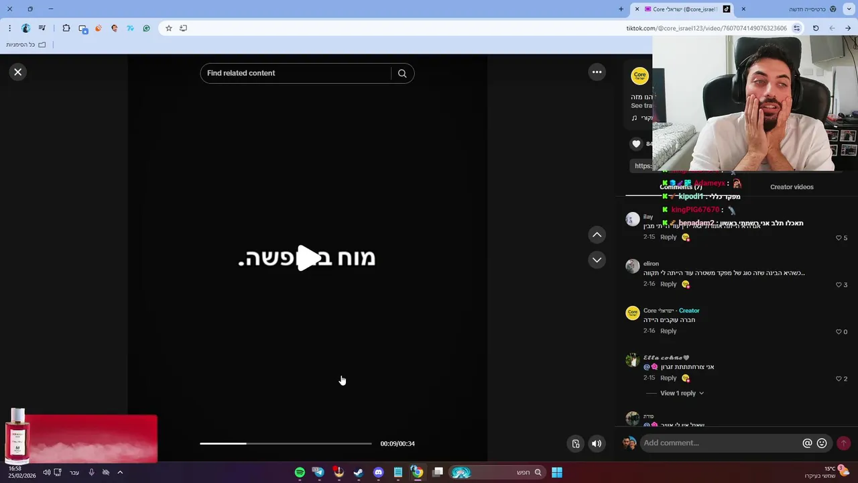Close the TikTok video viewer
Image resolution: width=858 pixels, height=483 pixels.
coord(18,72)
